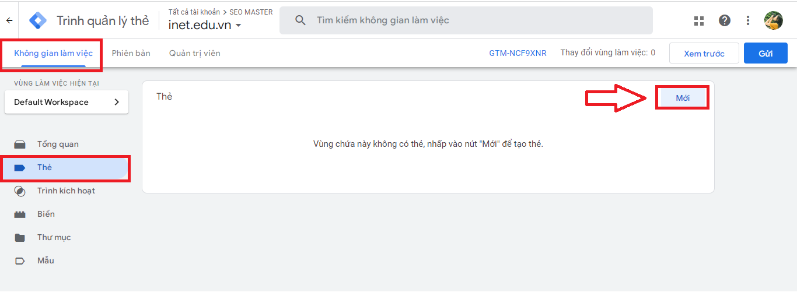Focus the Tìm kiếm không gian làm việc field
The width and height of the screenshot is (797, 303).
pyautogui.click(x=466, y=20)
